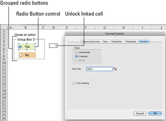166x121 pixels.
Task: Select row 20 header
Action: pyautogui.click(x=4, y=98)
